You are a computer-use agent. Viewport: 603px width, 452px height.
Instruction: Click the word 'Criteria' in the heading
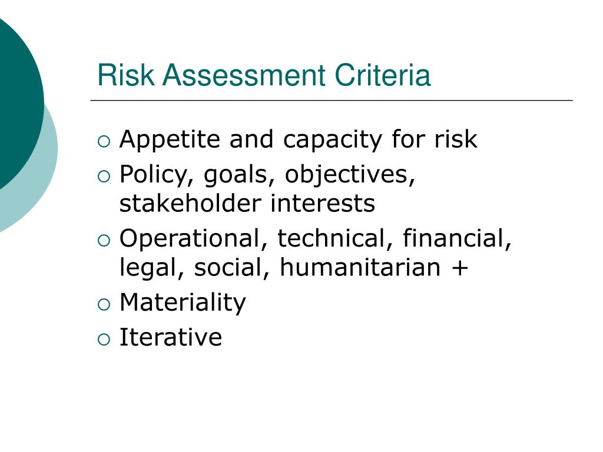[x=383, y=75]
